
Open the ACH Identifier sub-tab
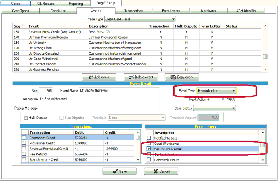point(246,11)
